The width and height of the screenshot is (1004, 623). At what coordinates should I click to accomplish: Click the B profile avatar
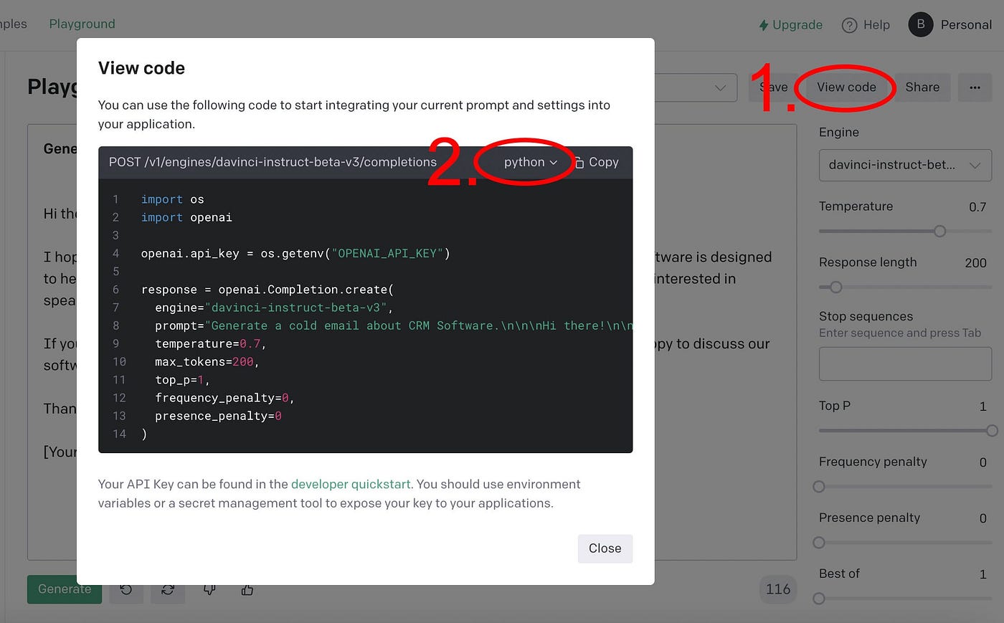(921, 24)
